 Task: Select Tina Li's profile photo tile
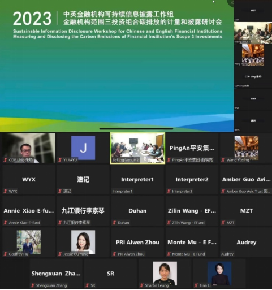(x=219, y=274)
